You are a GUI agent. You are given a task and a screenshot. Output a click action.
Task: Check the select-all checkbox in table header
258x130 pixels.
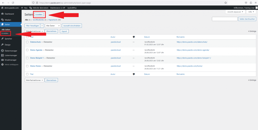(x=27, y=37)
